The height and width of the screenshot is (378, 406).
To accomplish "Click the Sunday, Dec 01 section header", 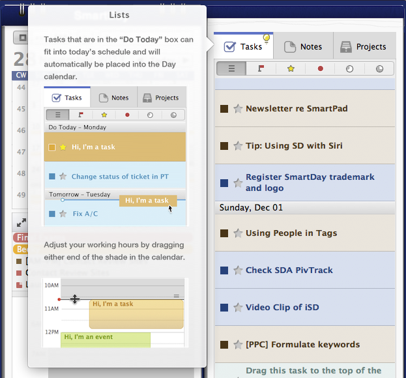I will pyautogui.click(x=305, y=208).
